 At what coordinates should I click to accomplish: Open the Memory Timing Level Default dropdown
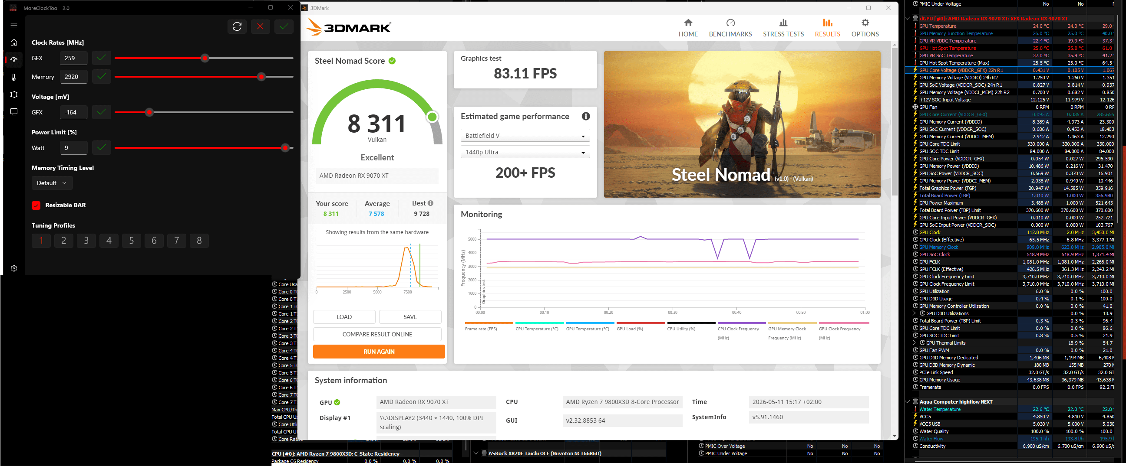tap(52, 183)
